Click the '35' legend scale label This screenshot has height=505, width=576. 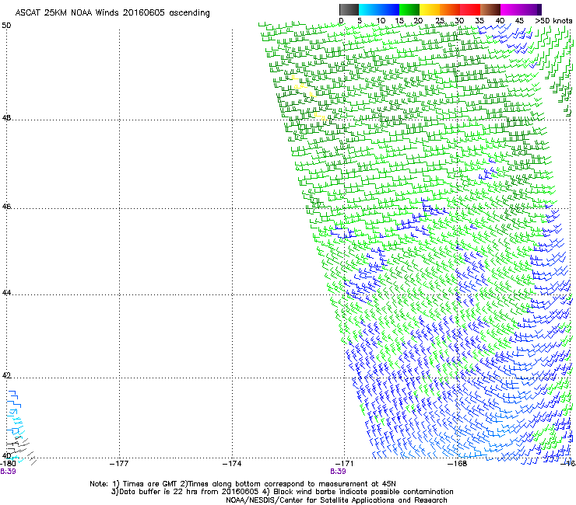[479, 21]
